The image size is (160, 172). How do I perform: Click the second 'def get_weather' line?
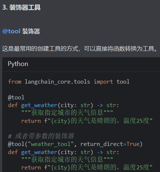coord(64,152)
